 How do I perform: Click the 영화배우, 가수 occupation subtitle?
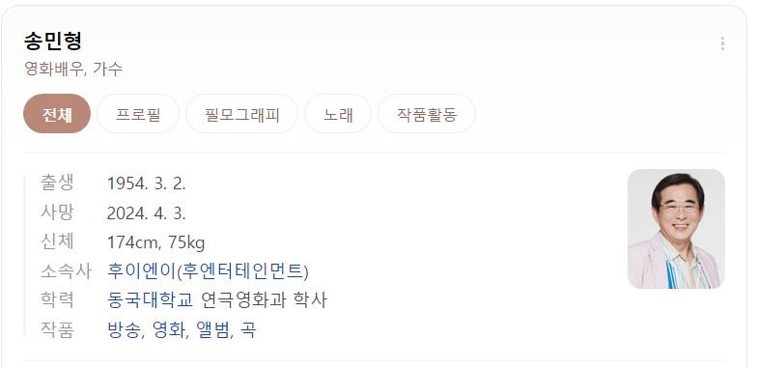73,69
